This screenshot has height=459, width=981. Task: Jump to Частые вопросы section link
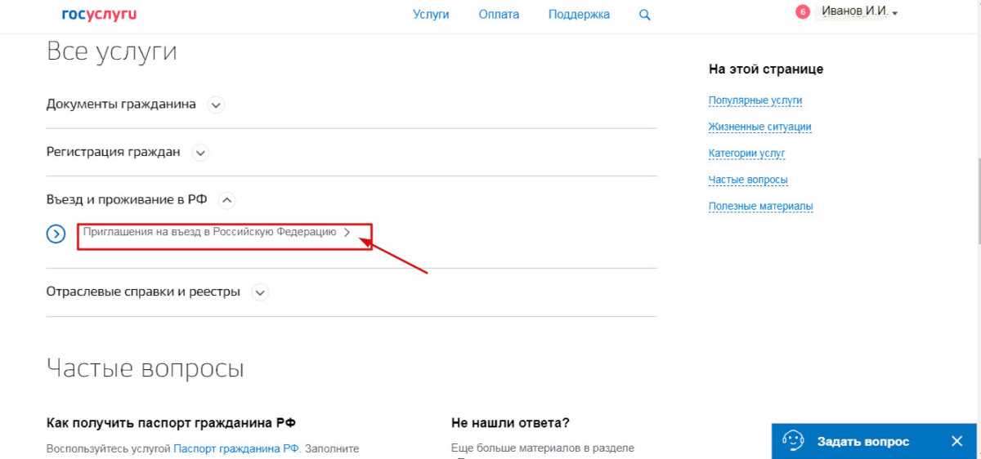pos(748,180)
